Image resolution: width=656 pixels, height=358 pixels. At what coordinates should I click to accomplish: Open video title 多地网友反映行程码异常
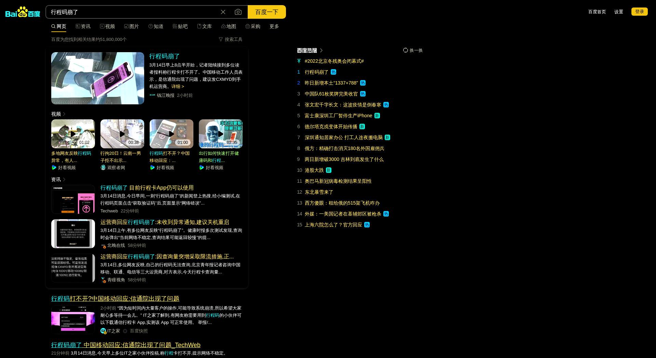(x=71, y=157)
